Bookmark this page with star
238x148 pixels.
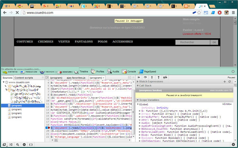(199, 13)
